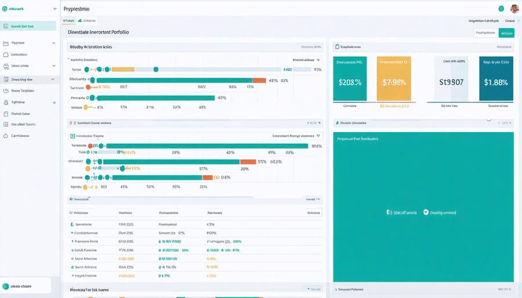Click the teal filled button at upper right
The image size is (522, 298).
pos(506,34)
